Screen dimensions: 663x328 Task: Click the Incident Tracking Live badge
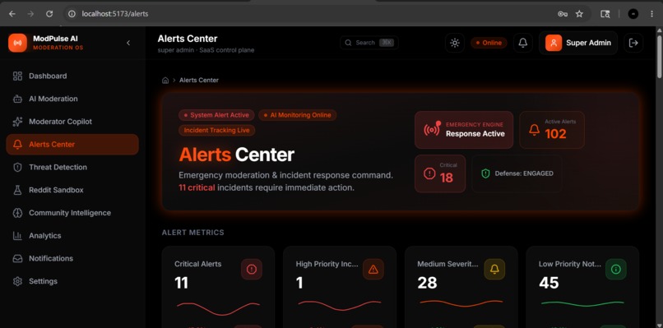coord(217,130)
